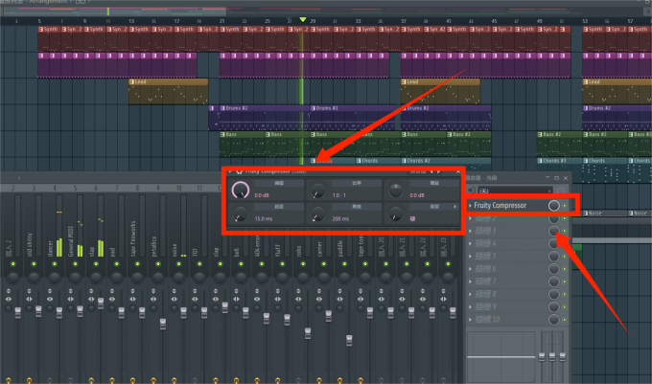Turn the Fruity Compressor threshold knob
This screenshot has height=384, width=652.
[243, 190]
